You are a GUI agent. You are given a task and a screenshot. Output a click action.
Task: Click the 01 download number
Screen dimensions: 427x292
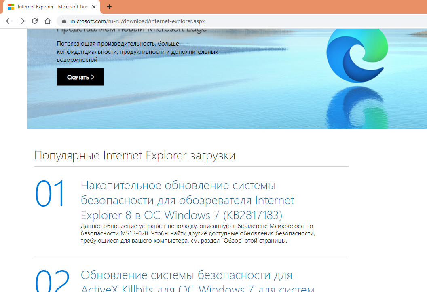click(50, 194)
